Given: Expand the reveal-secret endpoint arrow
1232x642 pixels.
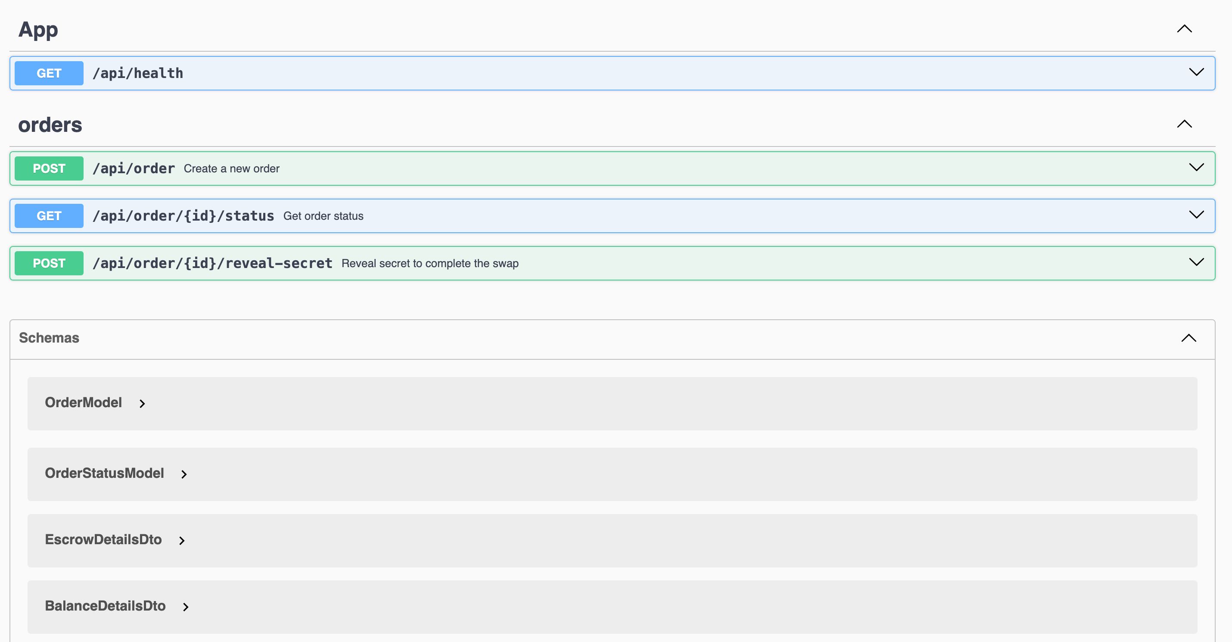Looking at the screenshot, I should [x=1196, y=262].
